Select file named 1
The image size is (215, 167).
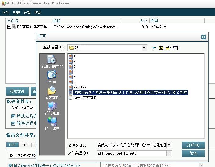click(x=72, y=56)
